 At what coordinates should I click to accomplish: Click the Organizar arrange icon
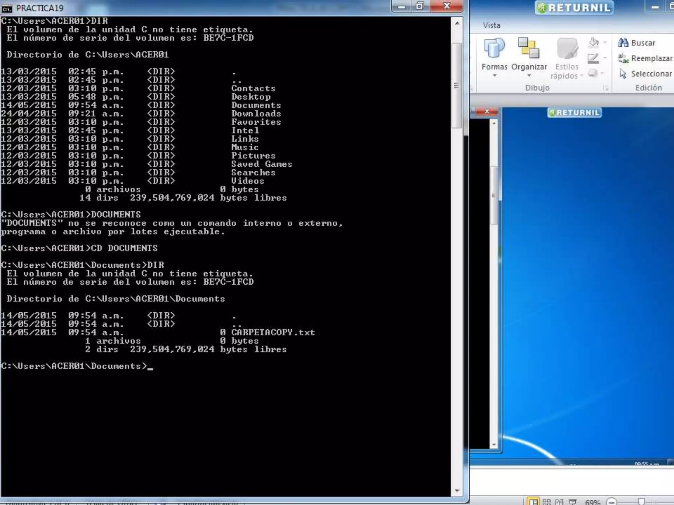coord(529,48)
